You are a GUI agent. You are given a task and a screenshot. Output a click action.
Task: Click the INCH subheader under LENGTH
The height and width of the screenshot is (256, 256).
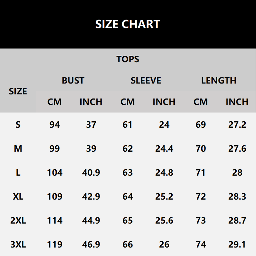pos(237,102)
